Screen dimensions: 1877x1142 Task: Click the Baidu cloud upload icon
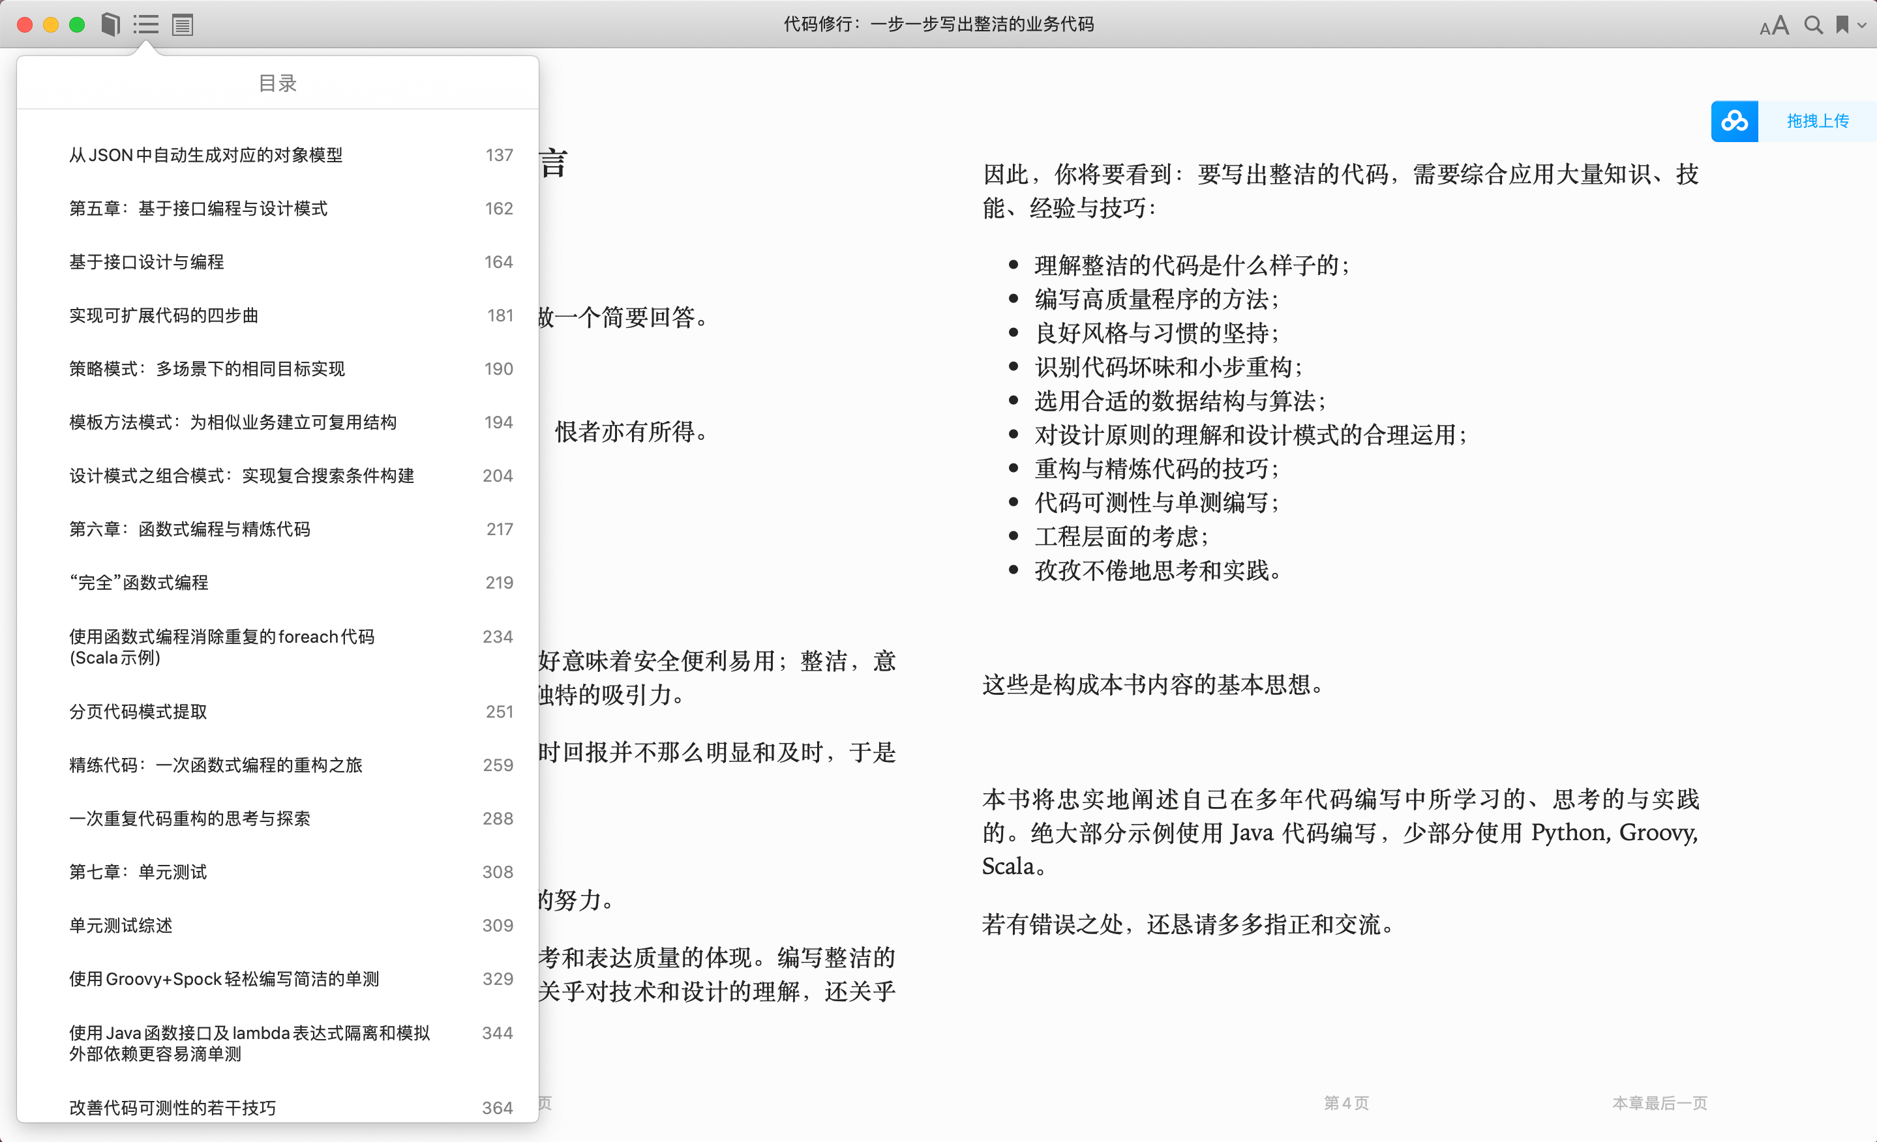click(1735, 121)
